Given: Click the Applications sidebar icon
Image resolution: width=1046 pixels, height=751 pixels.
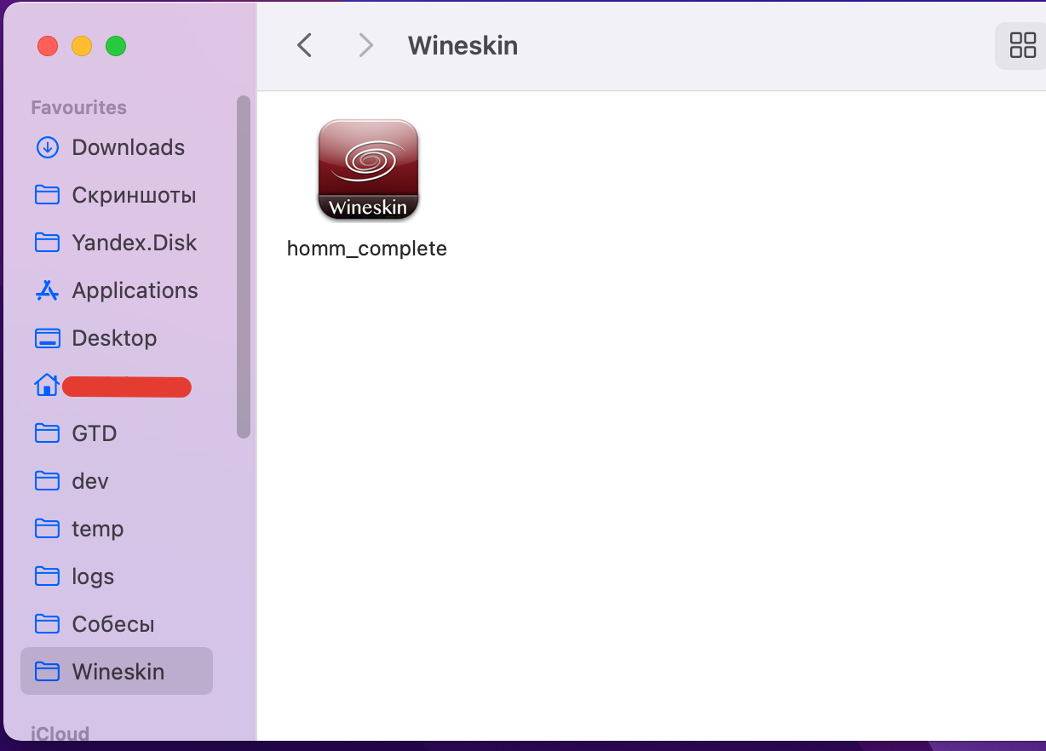Looking at the screenshot, I should point(47,290).
